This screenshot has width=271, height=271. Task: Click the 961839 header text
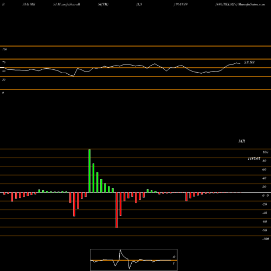pyautogui.click(x=182, y=4)
